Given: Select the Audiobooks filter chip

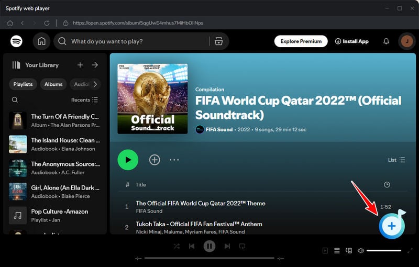Looking at the screenshot, I should pos(81,84).
